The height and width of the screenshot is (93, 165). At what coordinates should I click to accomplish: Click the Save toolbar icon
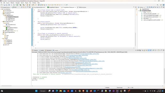[x=5, y=5]
